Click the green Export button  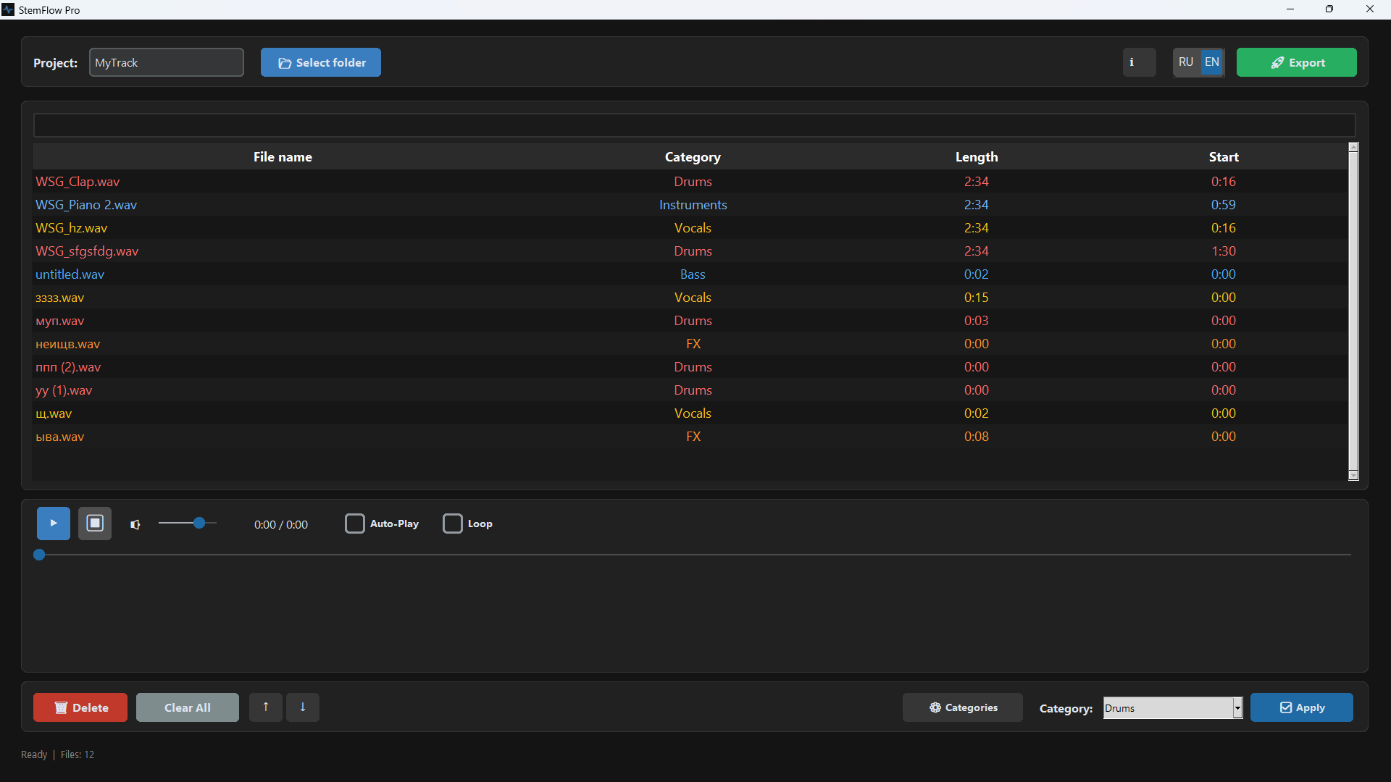[1297, 62]
